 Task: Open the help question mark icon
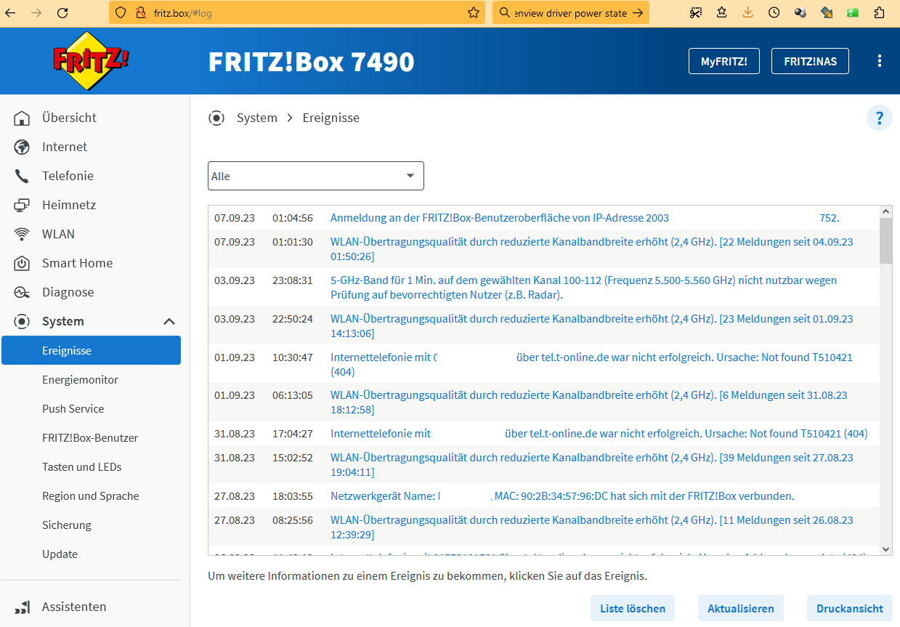click(x=880, y=118)
